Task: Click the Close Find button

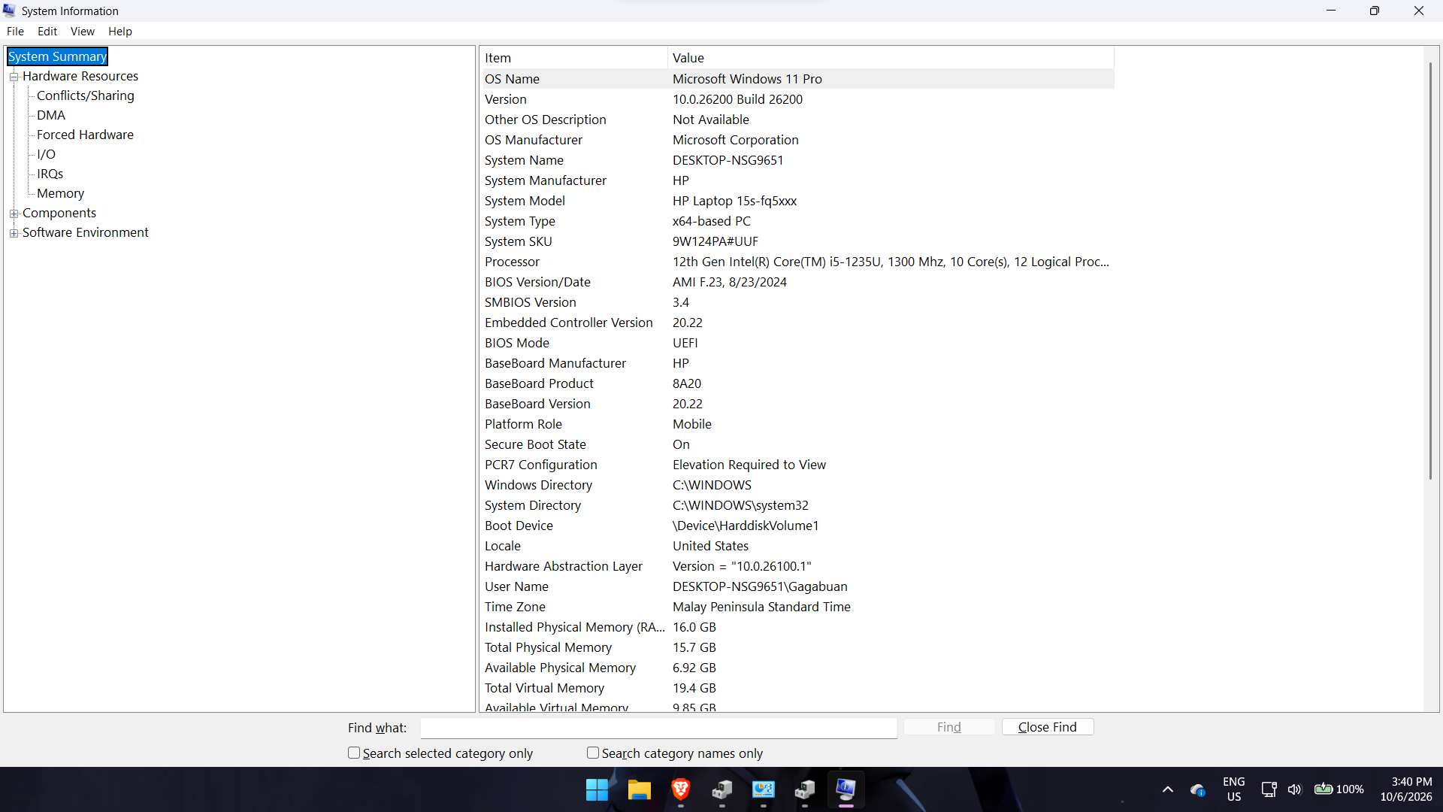Action: (1047, 727)
